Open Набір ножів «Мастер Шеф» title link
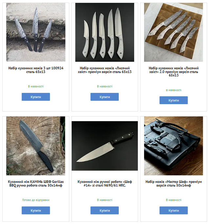The width and height of the screenshot is (210, 224). point(174,184)
